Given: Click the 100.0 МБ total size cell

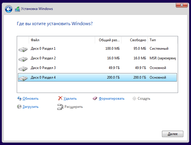Looking at the screenshot, I should click(112, 49).
